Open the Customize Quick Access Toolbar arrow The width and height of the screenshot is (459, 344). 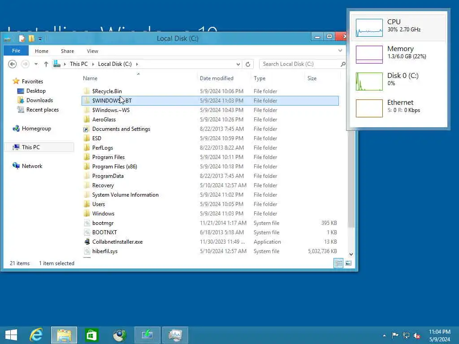[x=40, y=39]
